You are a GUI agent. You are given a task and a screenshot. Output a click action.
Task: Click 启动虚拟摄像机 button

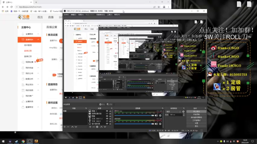tap(196, 117)
